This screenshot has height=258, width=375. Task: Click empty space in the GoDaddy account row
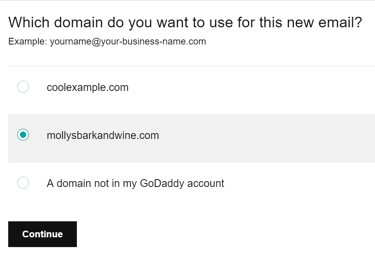297,183
